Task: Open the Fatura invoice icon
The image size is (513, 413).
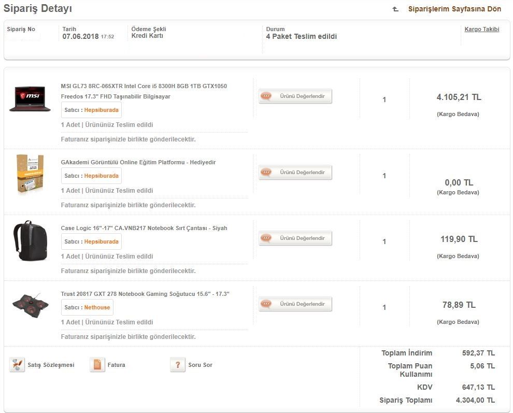Action: 97,365
